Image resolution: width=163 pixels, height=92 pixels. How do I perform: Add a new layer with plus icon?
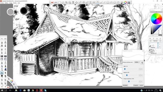click(150, 39)
